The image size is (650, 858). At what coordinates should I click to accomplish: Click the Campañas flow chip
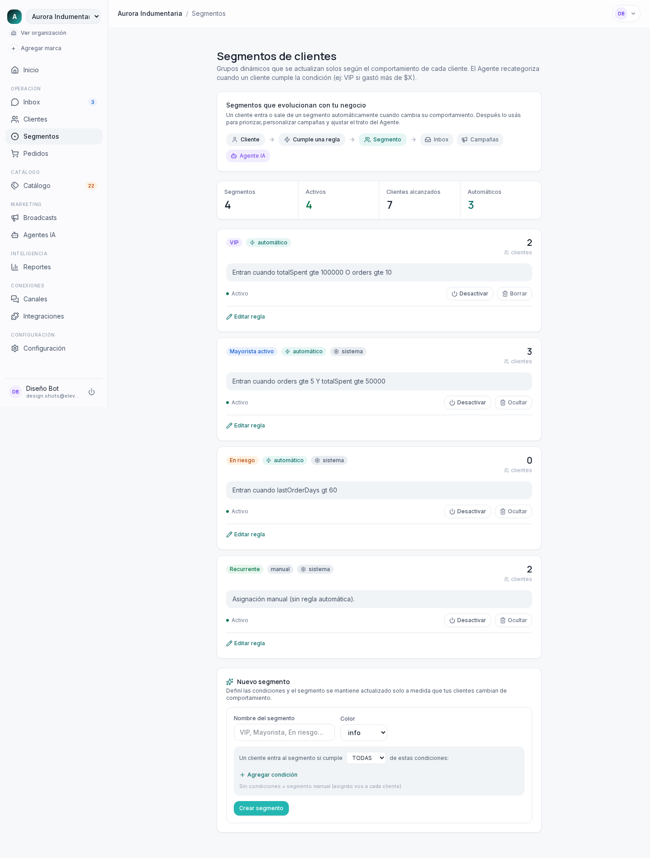480,140
